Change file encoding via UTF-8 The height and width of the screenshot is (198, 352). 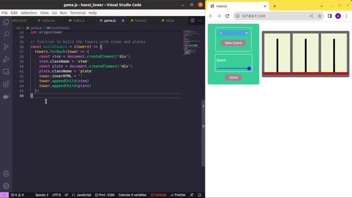click(x=56, y=195)
